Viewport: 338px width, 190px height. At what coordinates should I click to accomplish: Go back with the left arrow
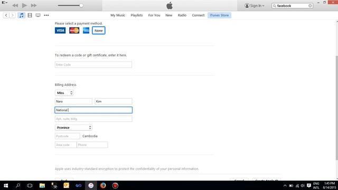pos(6,15)
